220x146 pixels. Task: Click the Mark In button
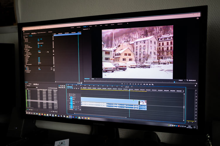pos(125,84)
